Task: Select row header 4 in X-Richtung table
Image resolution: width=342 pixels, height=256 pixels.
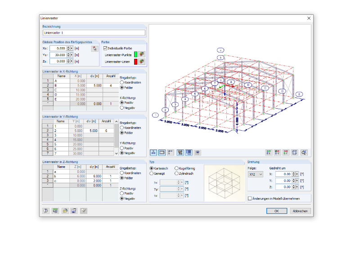Action: [x=48, y=95]
